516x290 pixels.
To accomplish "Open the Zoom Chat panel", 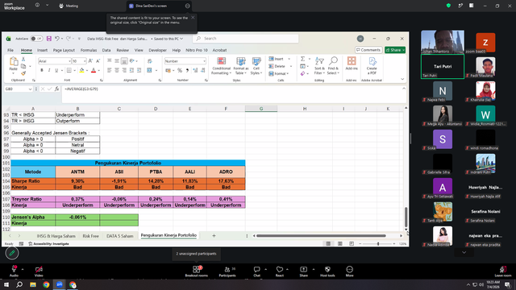I will tap(256, 271).
